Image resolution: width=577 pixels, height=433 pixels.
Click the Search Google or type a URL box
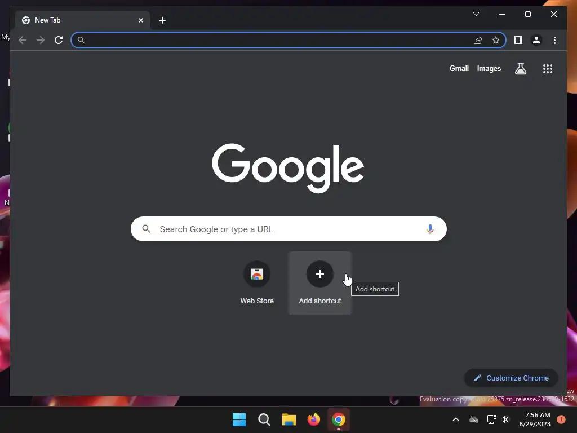pyautogui.click(x=289, y=229)
